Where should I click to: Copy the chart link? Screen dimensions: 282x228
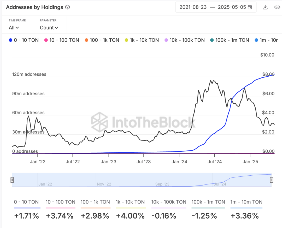(277, 7)
